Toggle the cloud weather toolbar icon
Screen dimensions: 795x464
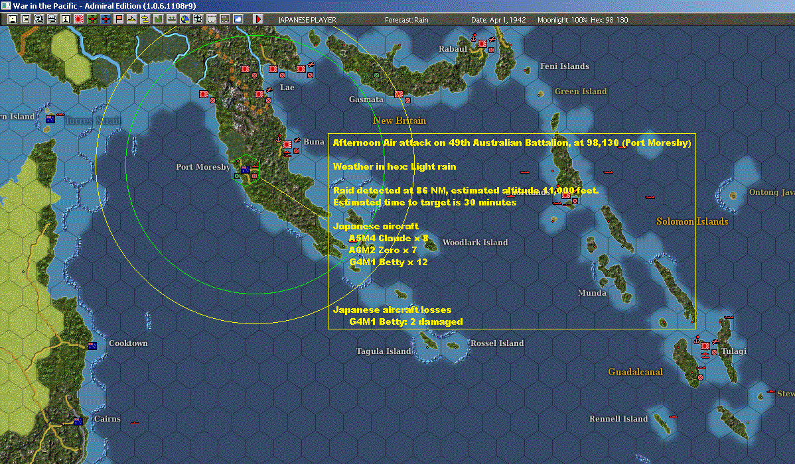pyautogui.click(x=238, y=19)
